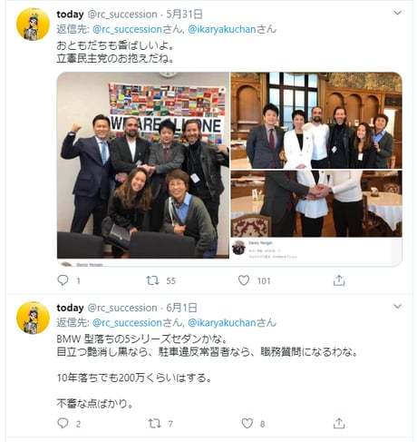Like the tweet with 101 likes
The width and height of the screenshot is (417, 442).
[244, 280]
